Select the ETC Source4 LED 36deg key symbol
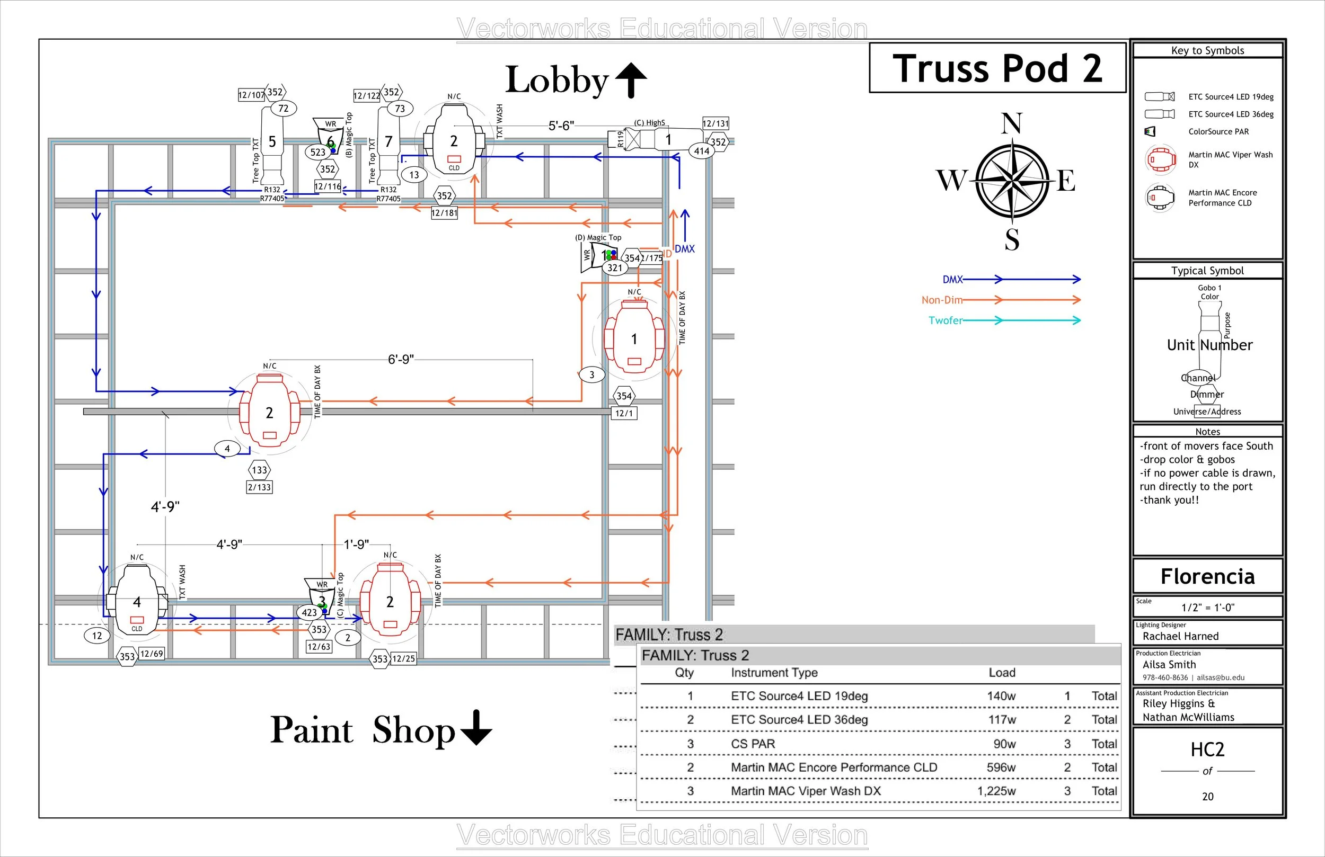This screenshot has width=1325, height=857. (1160, 114)
